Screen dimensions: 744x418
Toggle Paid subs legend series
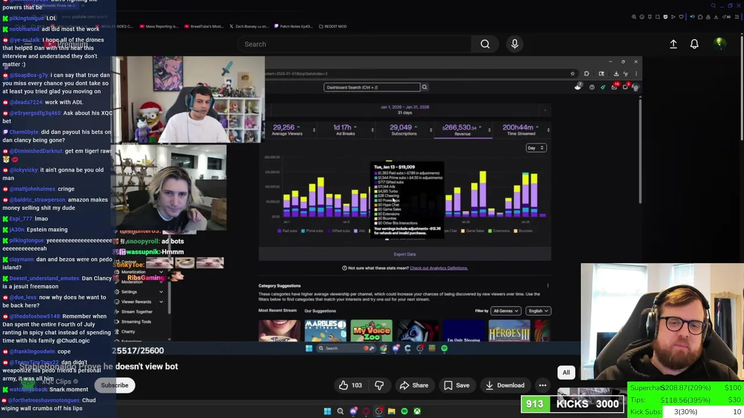tap(288, 231)
